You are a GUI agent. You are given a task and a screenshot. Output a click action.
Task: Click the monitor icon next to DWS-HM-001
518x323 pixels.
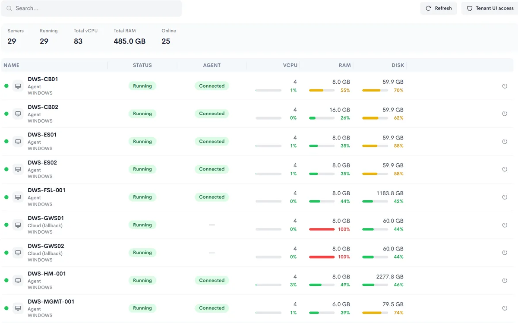click(x=18, y=280)
